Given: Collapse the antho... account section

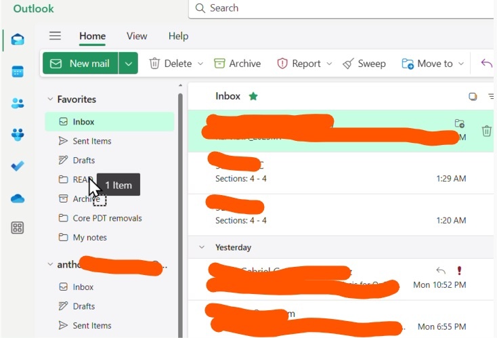Looking at the screenshot, I should click(50, 264).
